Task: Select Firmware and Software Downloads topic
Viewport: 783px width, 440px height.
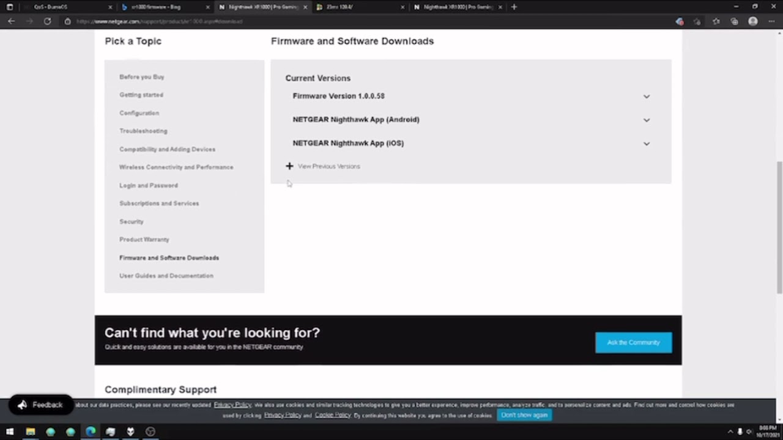Action: (x=169, y=258)
